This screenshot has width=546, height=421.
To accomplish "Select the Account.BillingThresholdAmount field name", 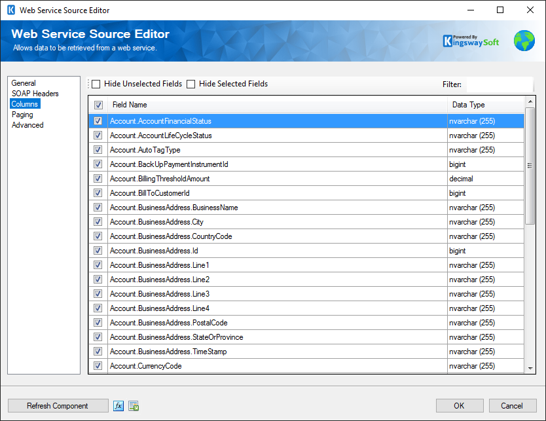I will pos(160,179).
